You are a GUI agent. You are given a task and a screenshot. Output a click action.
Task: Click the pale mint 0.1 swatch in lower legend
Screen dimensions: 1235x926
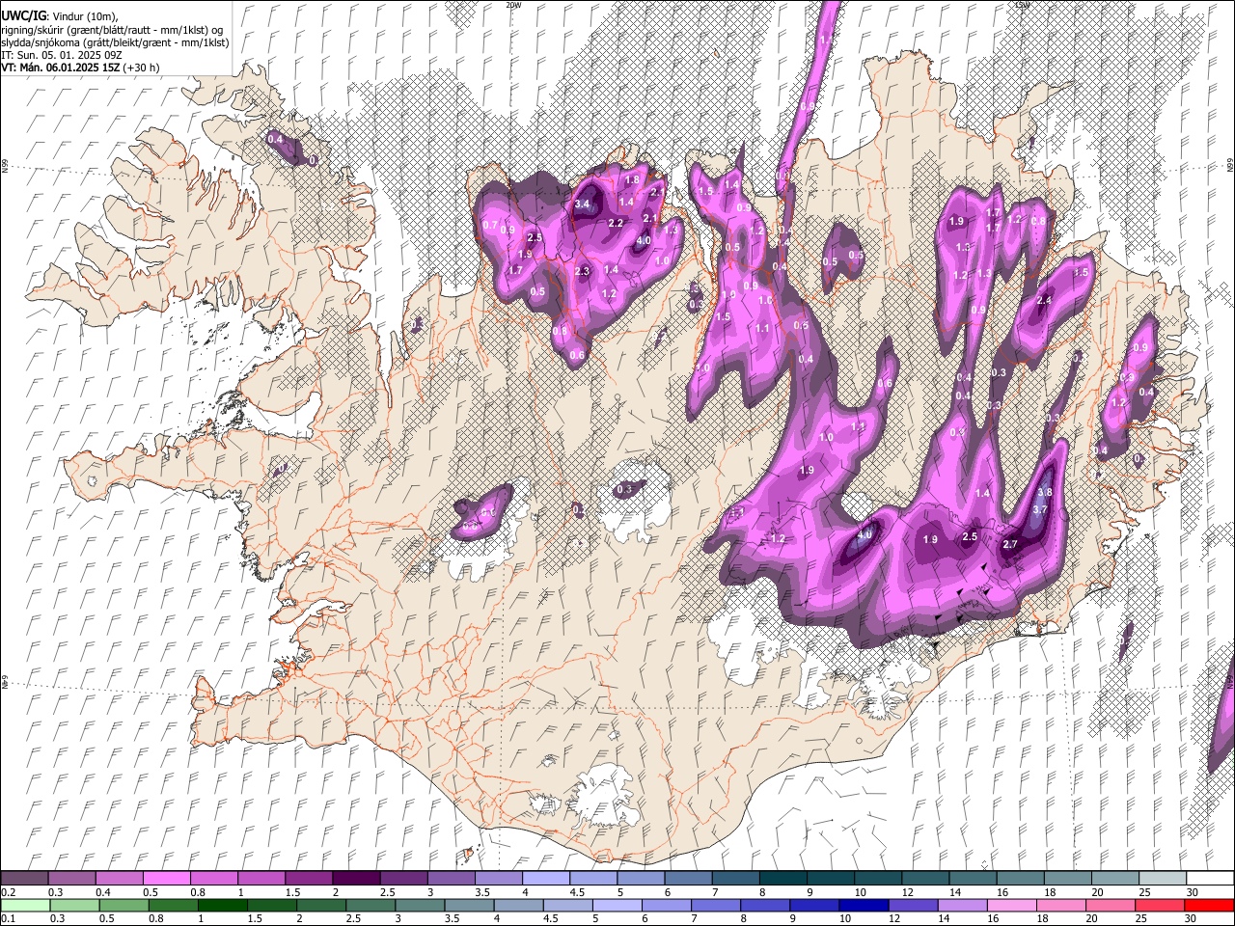(x=25, y=905)
